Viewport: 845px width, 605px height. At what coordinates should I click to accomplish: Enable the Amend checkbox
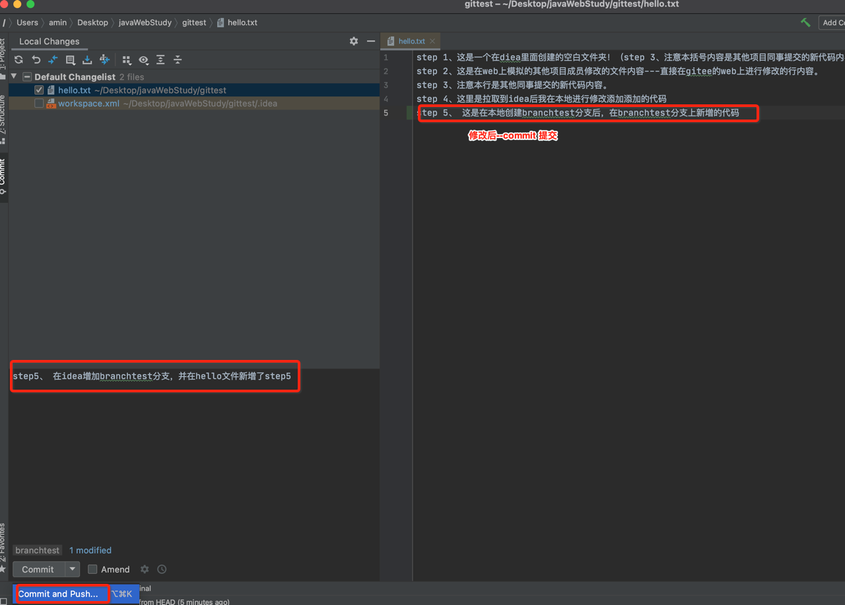point(92,569)
